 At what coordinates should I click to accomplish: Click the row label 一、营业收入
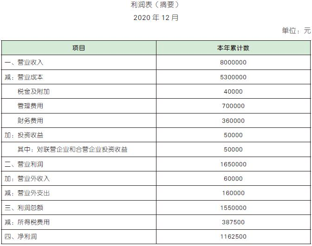(24, 63)
